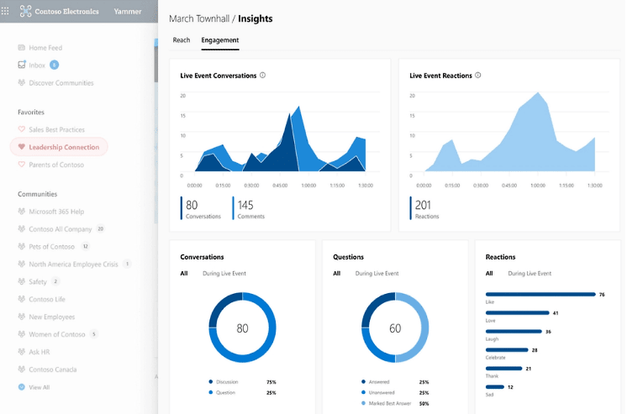Click the Discussion legend color dot
The image size is (627, 414).
(211, 381)
